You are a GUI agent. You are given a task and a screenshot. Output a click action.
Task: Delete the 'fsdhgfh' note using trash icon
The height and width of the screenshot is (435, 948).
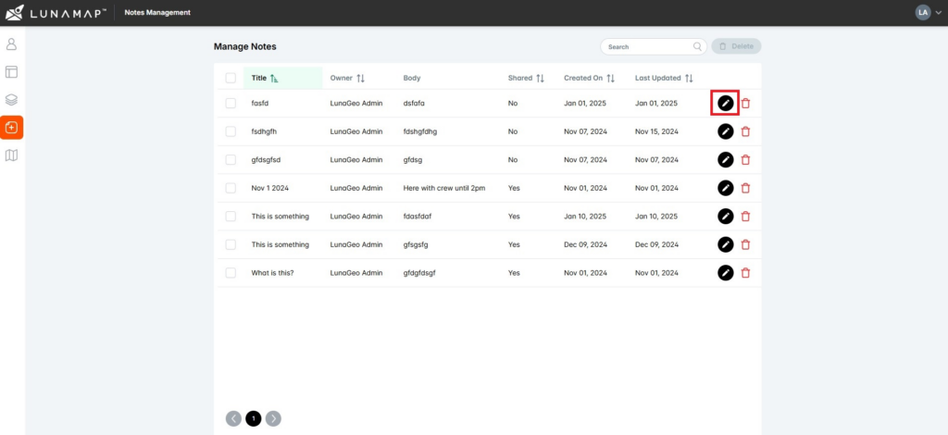point(745,131)
